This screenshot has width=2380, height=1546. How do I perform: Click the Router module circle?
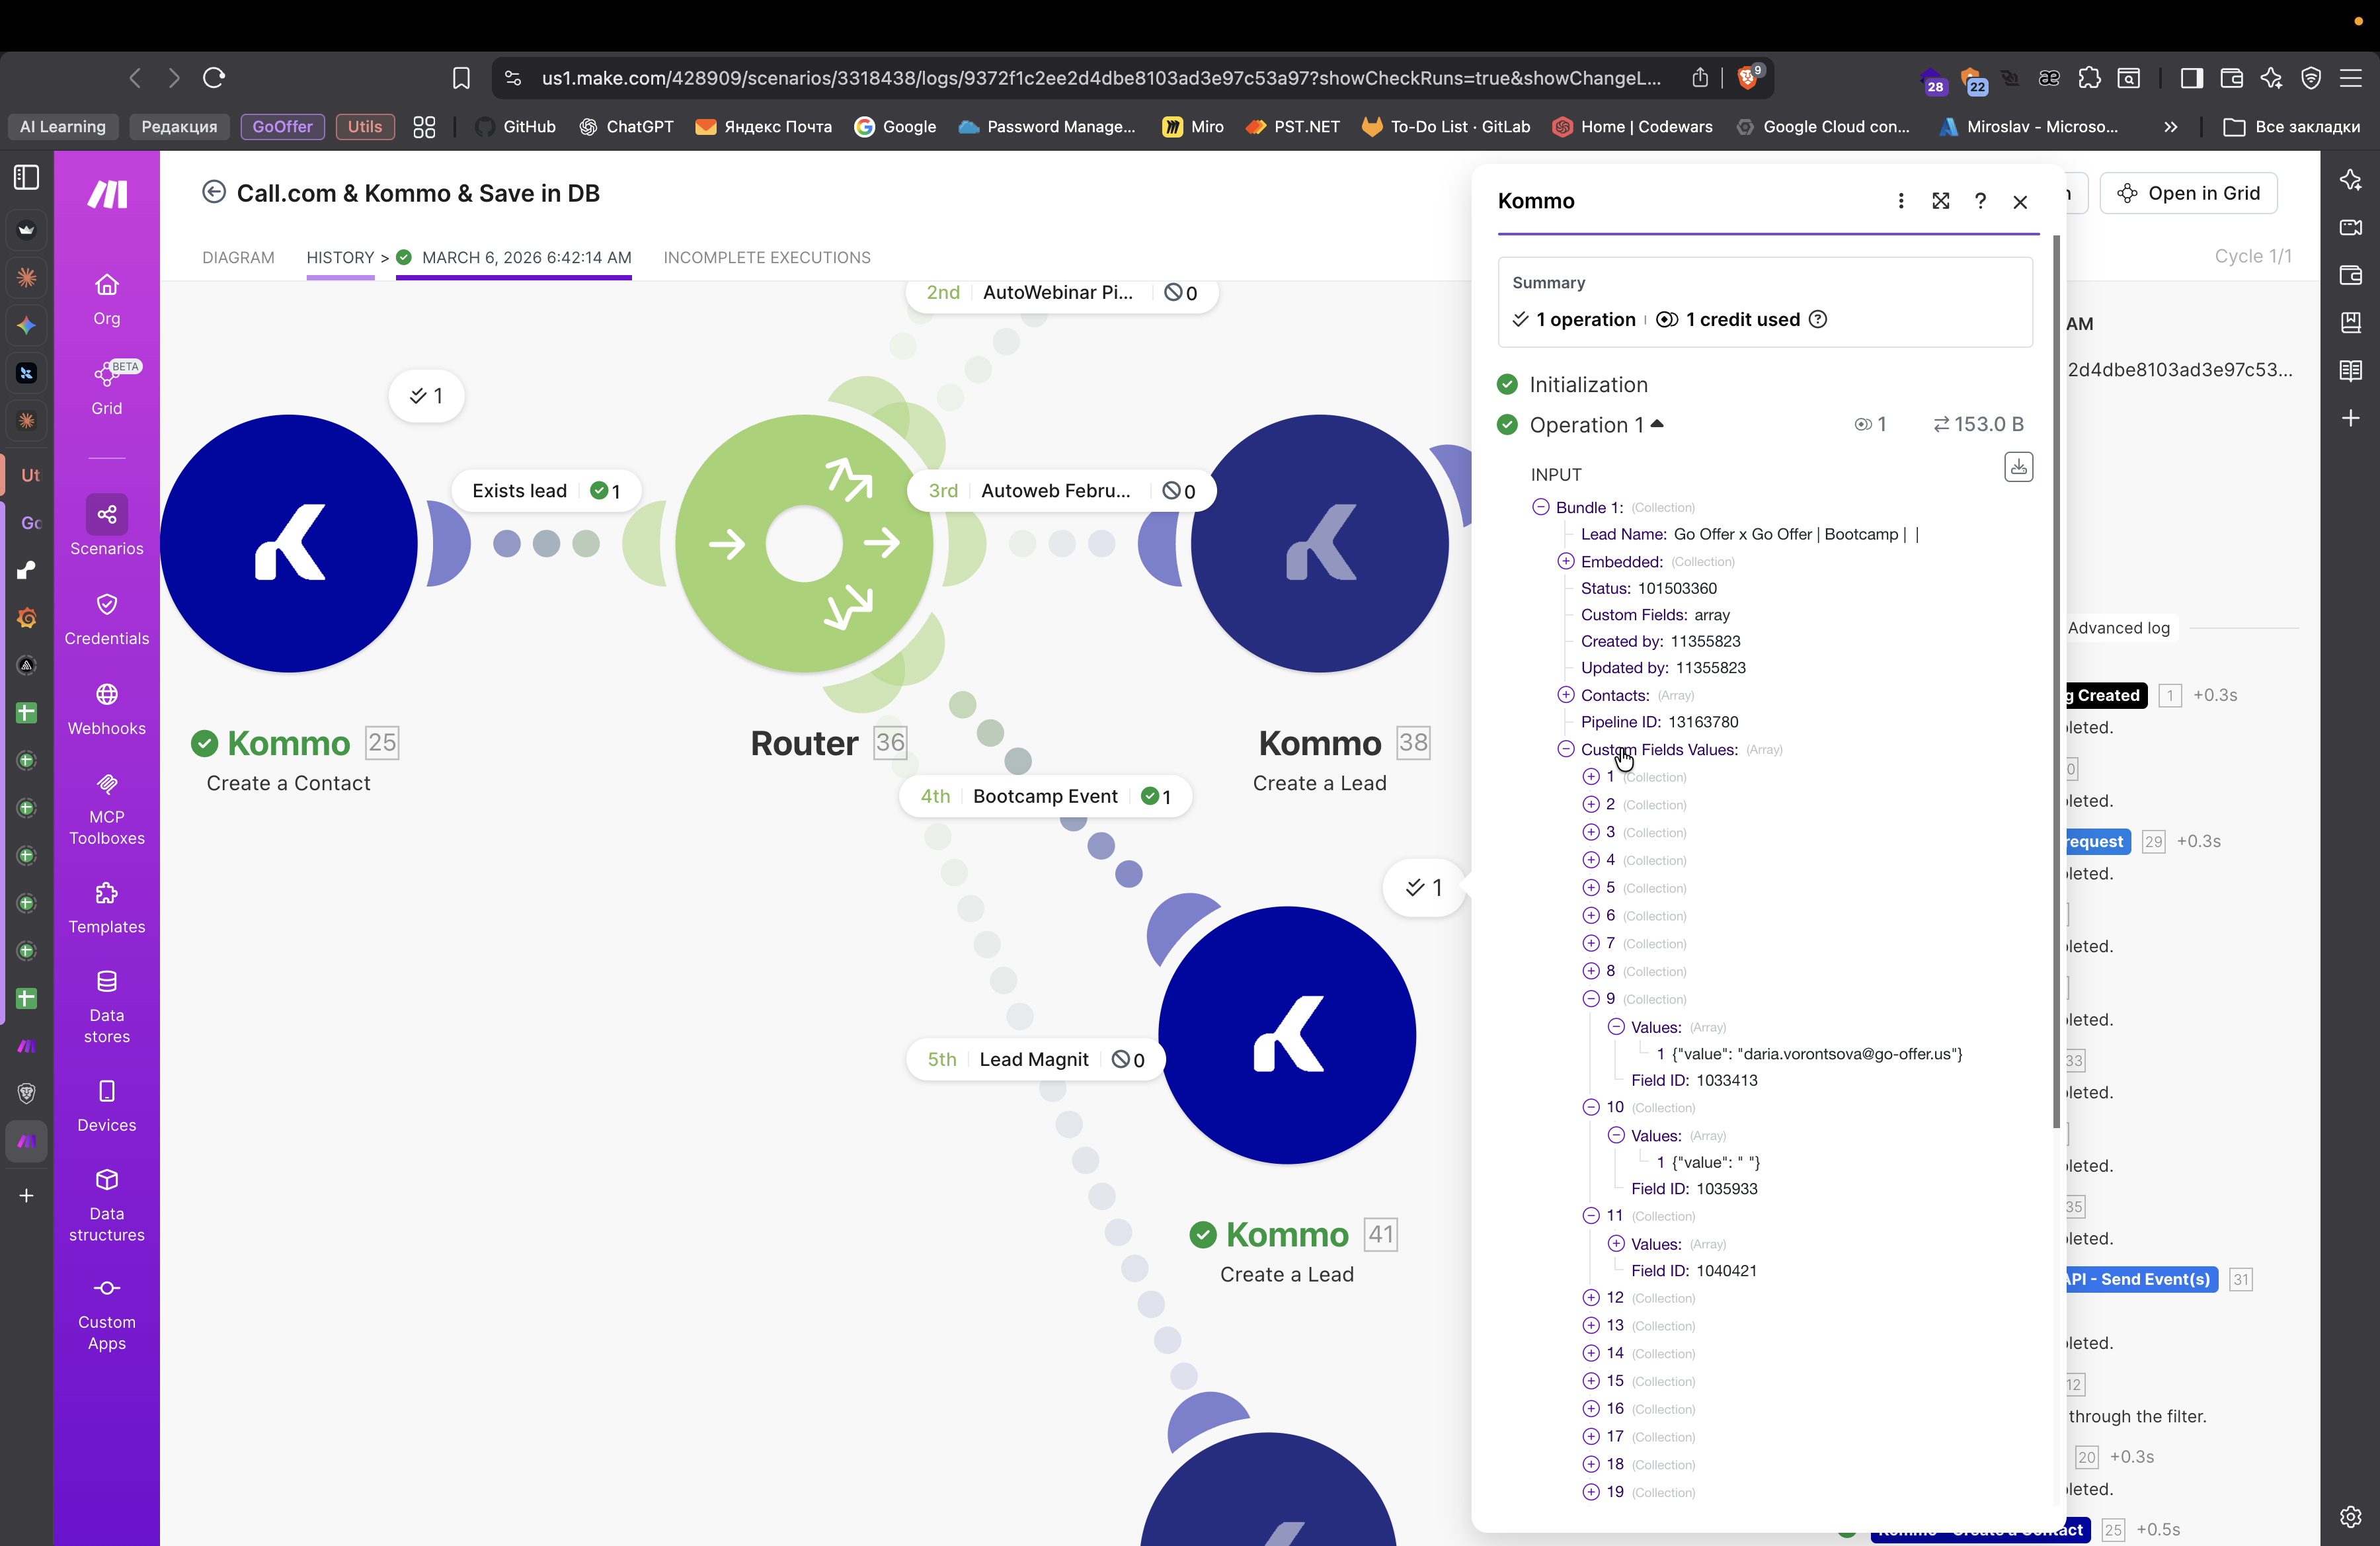(x=804, y=543)
